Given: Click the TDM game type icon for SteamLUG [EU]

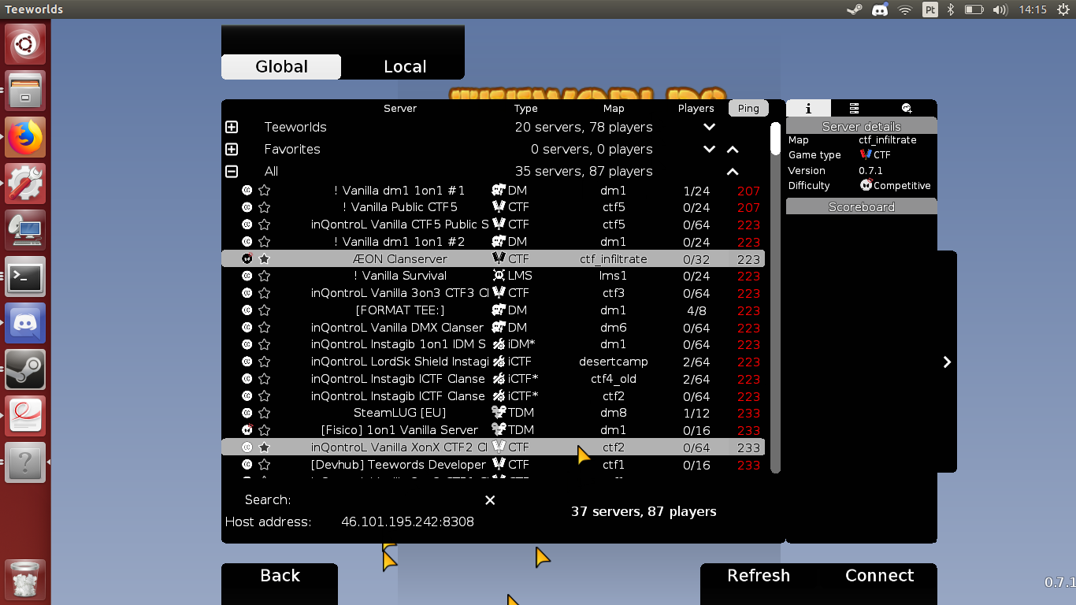Looking at the screenshot, I should coord(499,413).
